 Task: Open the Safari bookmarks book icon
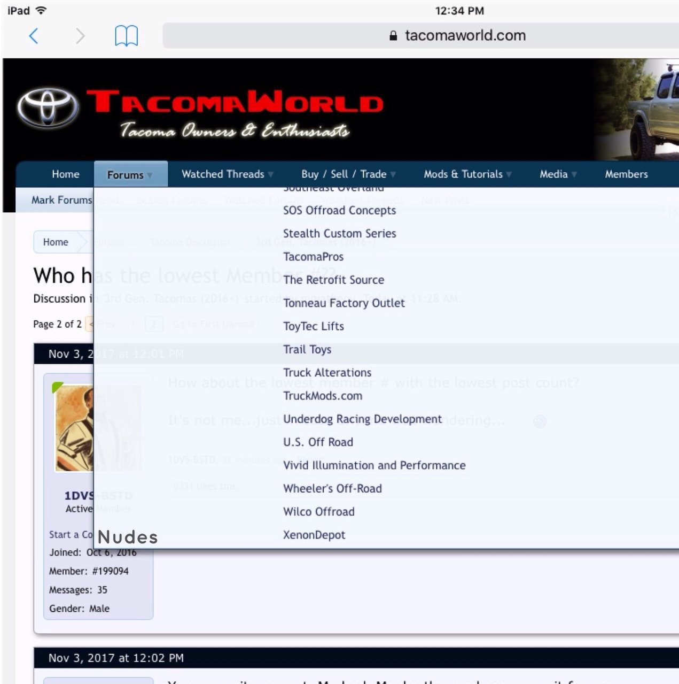[126, 36]
